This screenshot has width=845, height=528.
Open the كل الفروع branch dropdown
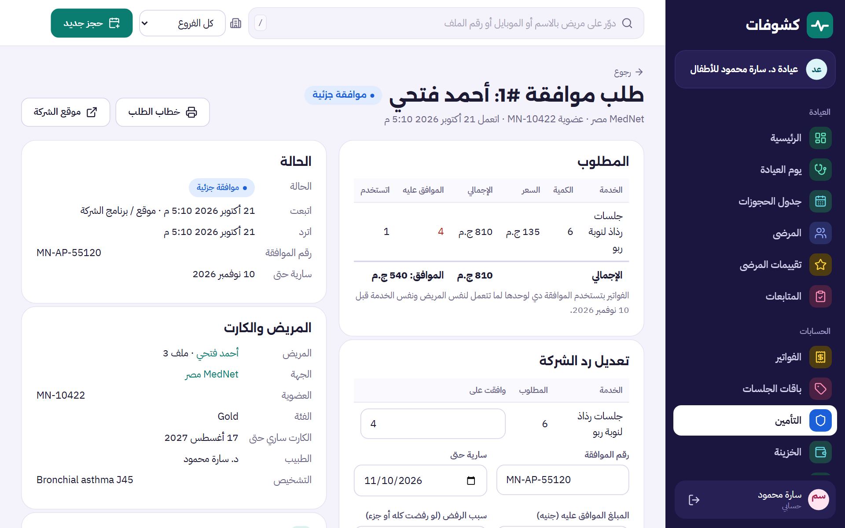point(182,23)
